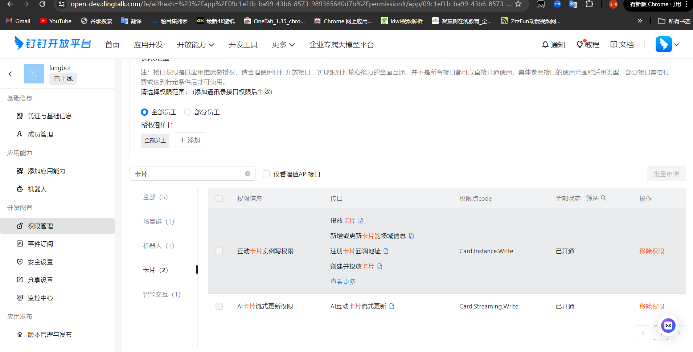693x352 pixels.
Task: Select the 权限管理 sidebar icon
Action: (x=20, y=225)
